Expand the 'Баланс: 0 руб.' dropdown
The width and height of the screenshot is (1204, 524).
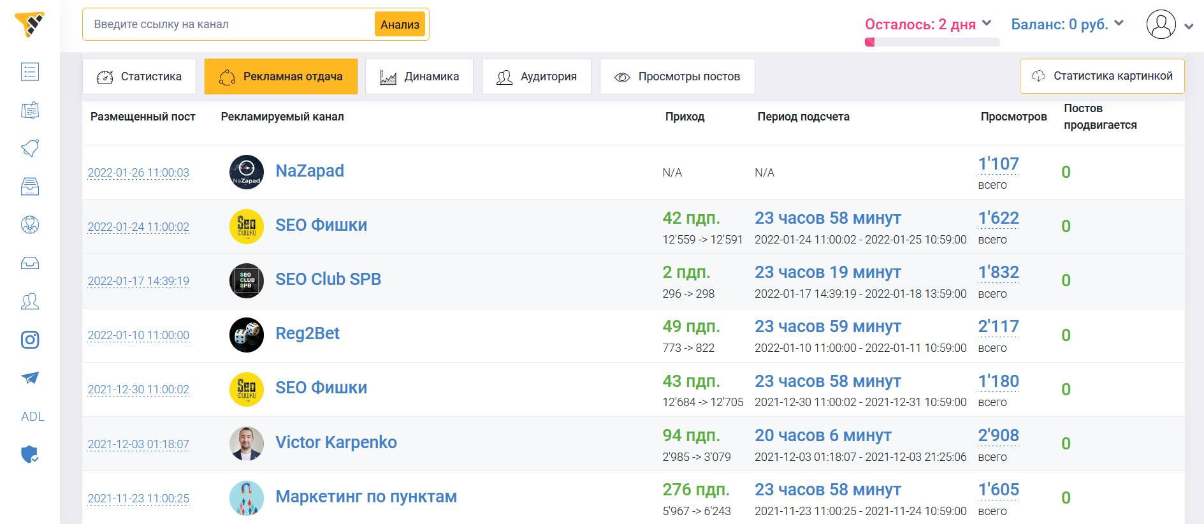tap(1067, 24)
